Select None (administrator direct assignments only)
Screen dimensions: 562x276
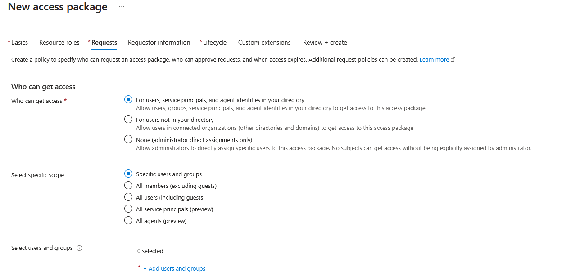click(128, 139)
